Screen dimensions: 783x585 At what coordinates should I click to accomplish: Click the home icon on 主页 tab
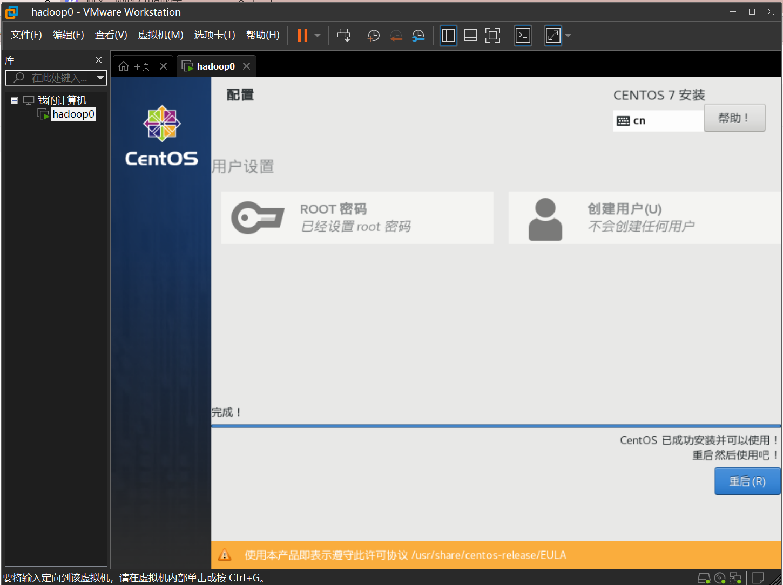pyautogui.click(x=124, y=66)
